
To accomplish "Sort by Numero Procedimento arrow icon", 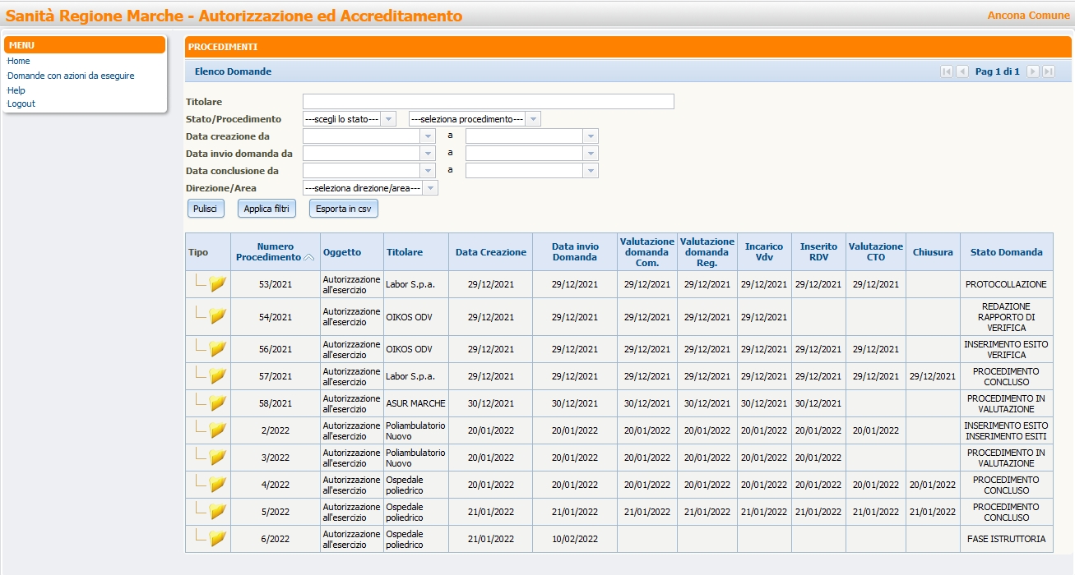I will click(309, 257).
